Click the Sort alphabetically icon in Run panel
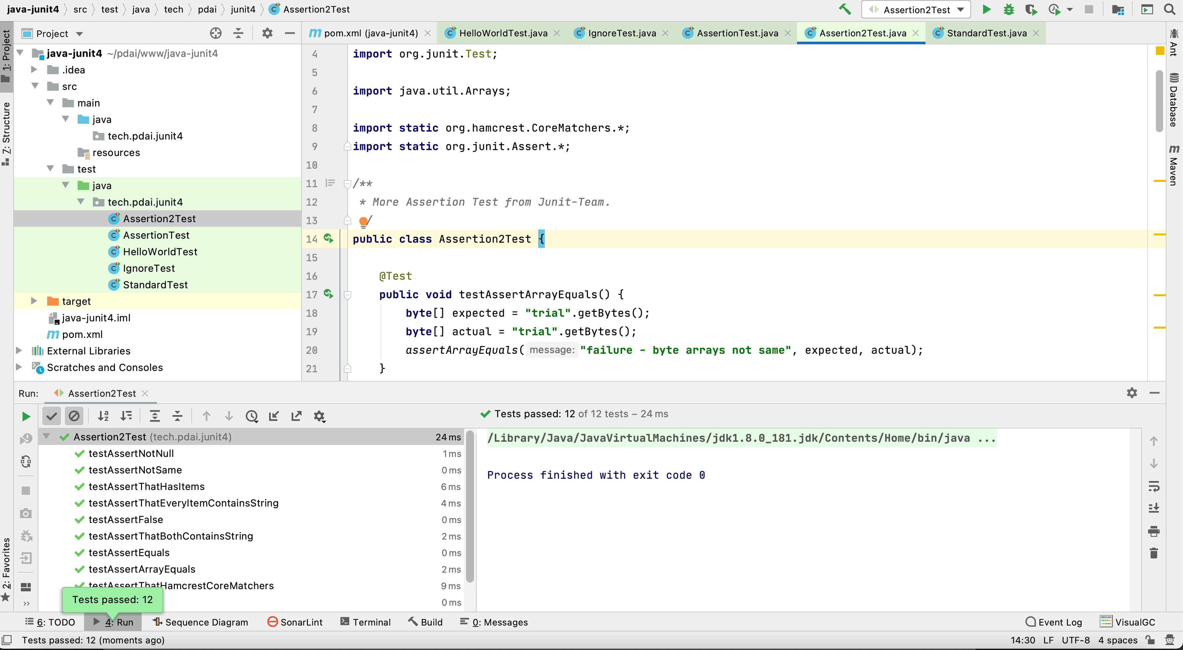Screen dimensions: 1183x650 103,417
